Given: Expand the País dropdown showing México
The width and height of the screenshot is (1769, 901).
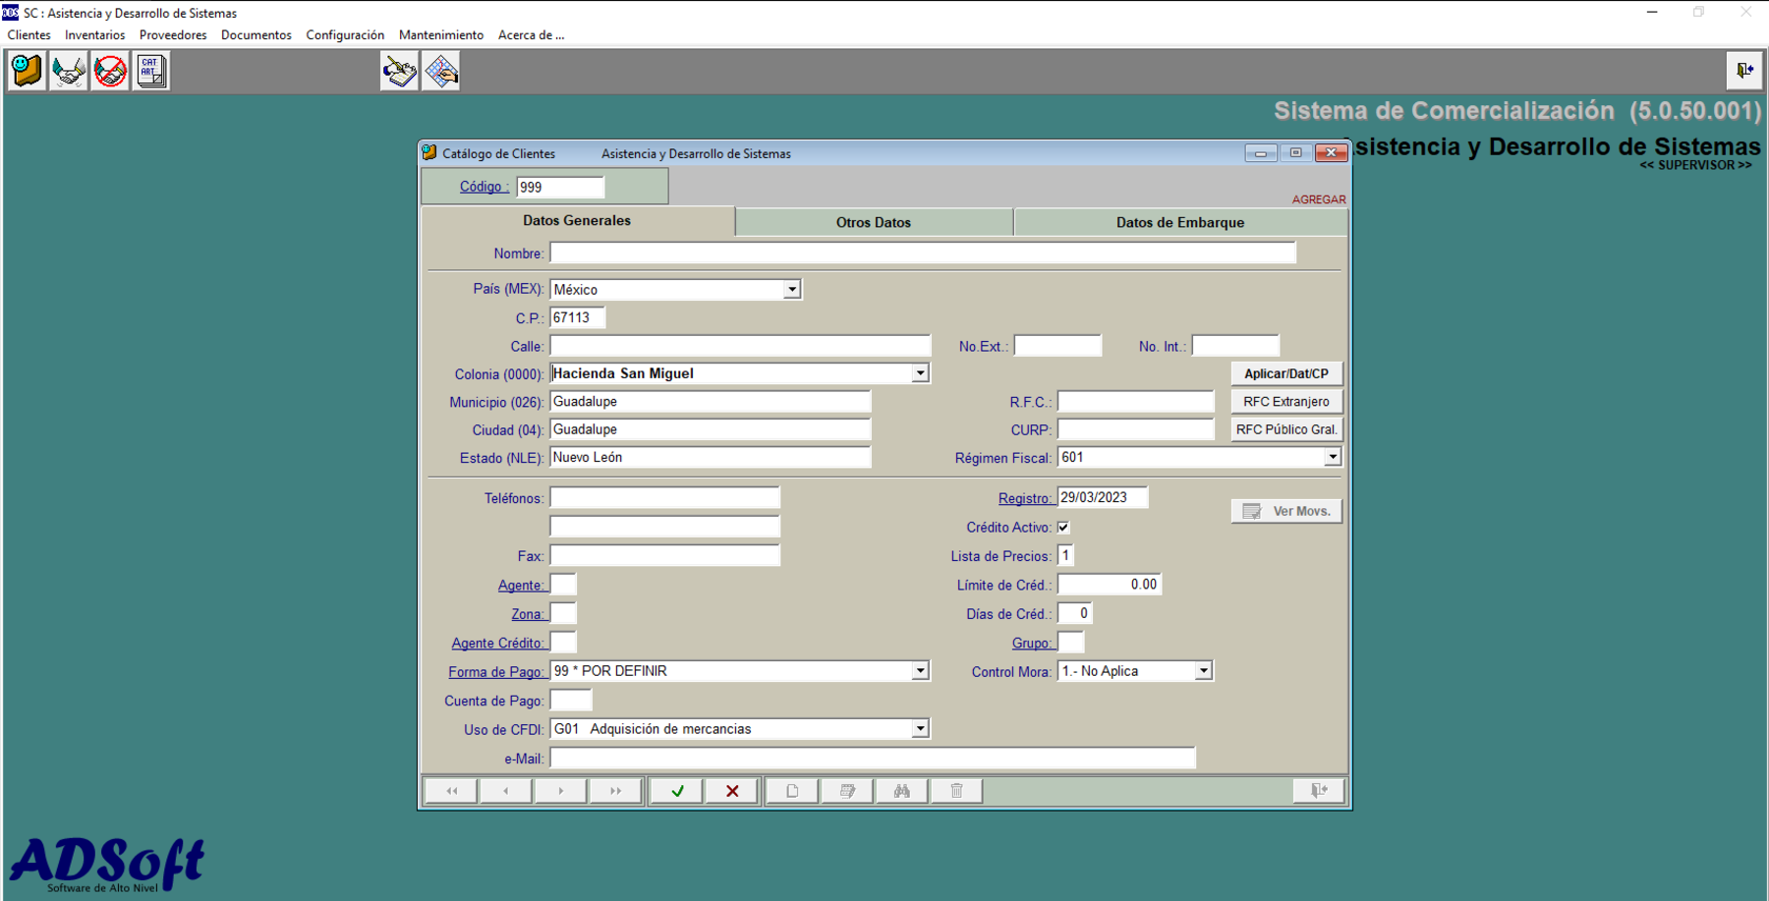Looking at the screenshot, I should (791, 290).
